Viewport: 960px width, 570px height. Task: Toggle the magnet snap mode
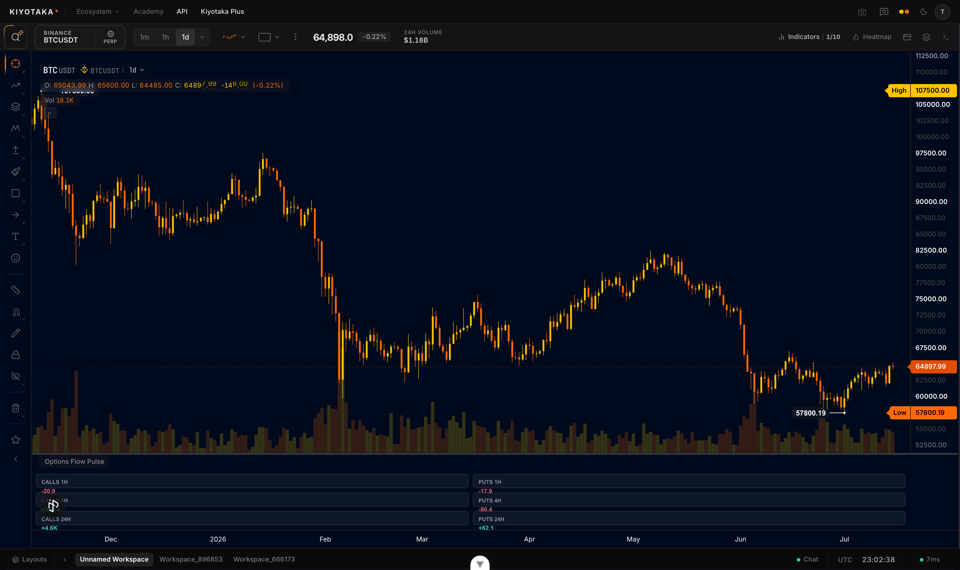[x=16, y=312]
